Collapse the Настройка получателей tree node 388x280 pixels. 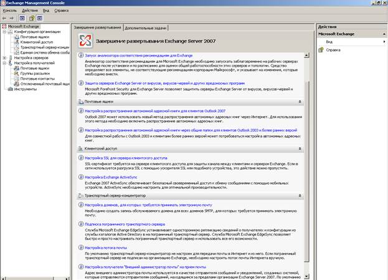point(4,63)
